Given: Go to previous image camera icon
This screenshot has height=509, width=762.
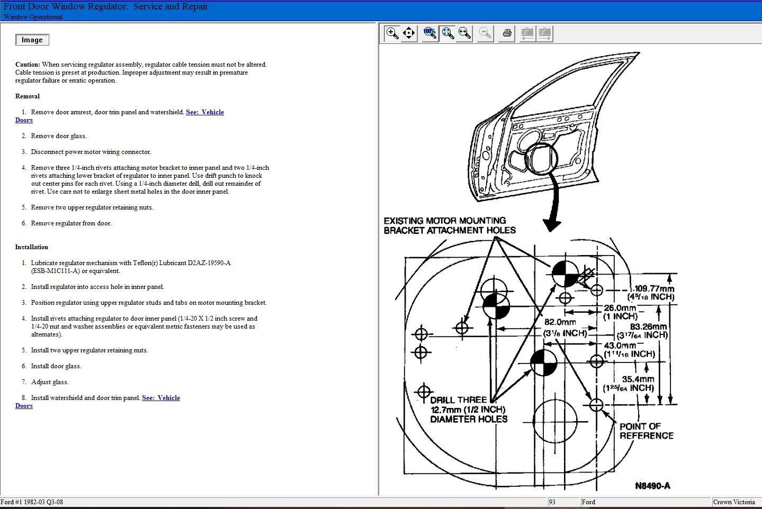Looking at the screenshot, I should click(x=527, y=33).
